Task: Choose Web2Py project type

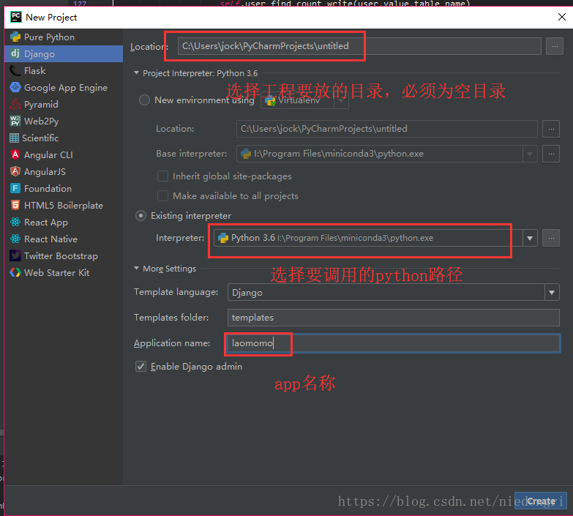Action: pos(64,121)
